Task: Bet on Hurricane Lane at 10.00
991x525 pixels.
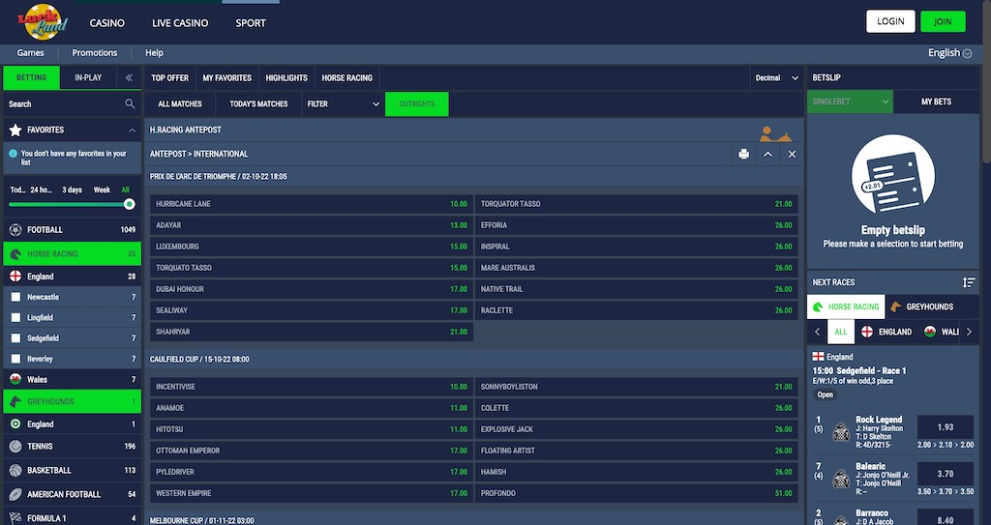Action: (x=312, y=204)
